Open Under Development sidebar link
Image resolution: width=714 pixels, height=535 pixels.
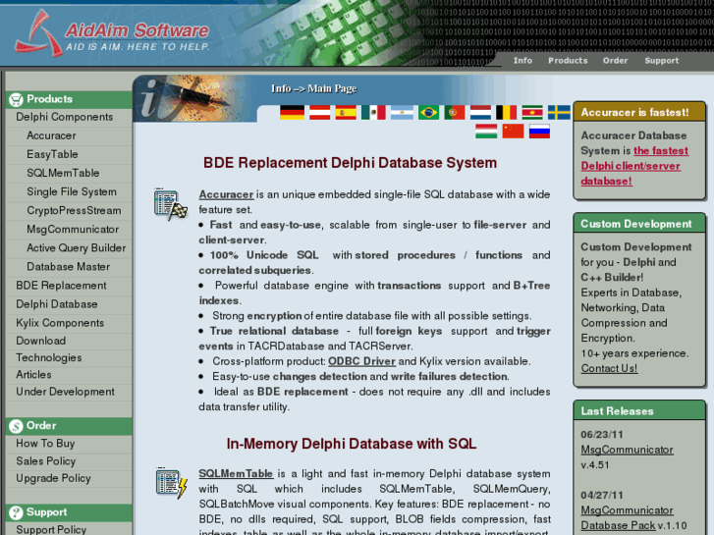coord(65,392)
